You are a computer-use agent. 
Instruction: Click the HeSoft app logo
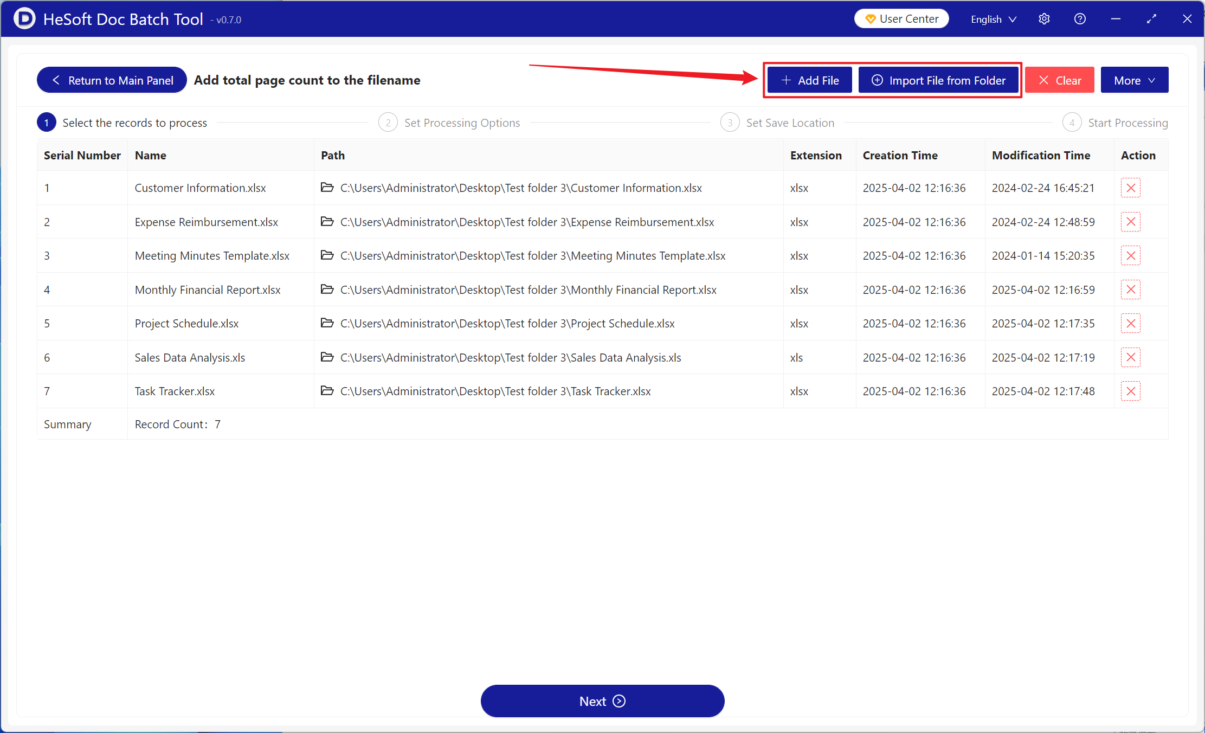24,19
